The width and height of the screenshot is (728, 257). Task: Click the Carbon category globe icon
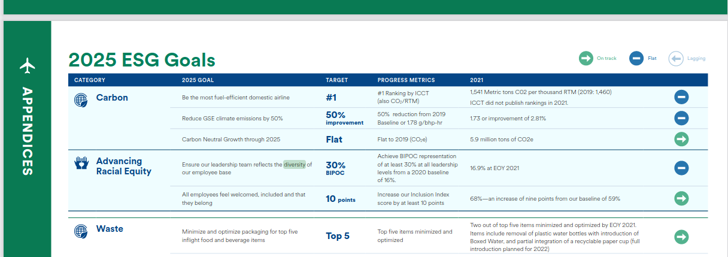coord(81,99)
